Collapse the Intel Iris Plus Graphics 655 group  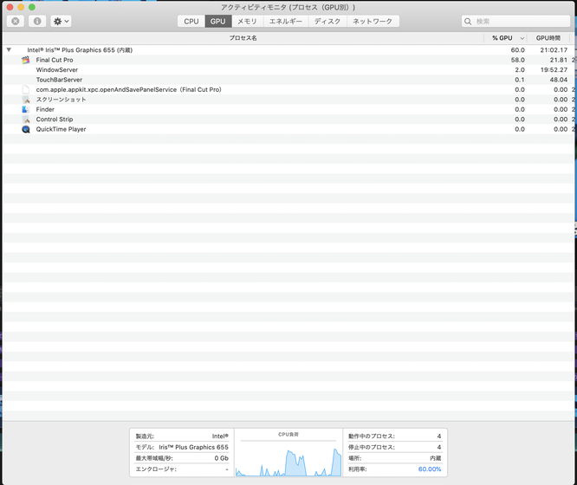pos(9,49)
